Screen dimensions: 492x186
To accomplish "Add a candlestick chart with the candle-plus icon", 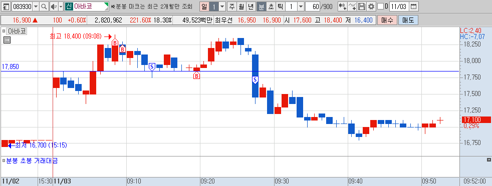I will 343,6.
